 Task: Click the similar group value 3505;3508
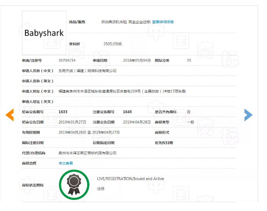coord(113,44)
